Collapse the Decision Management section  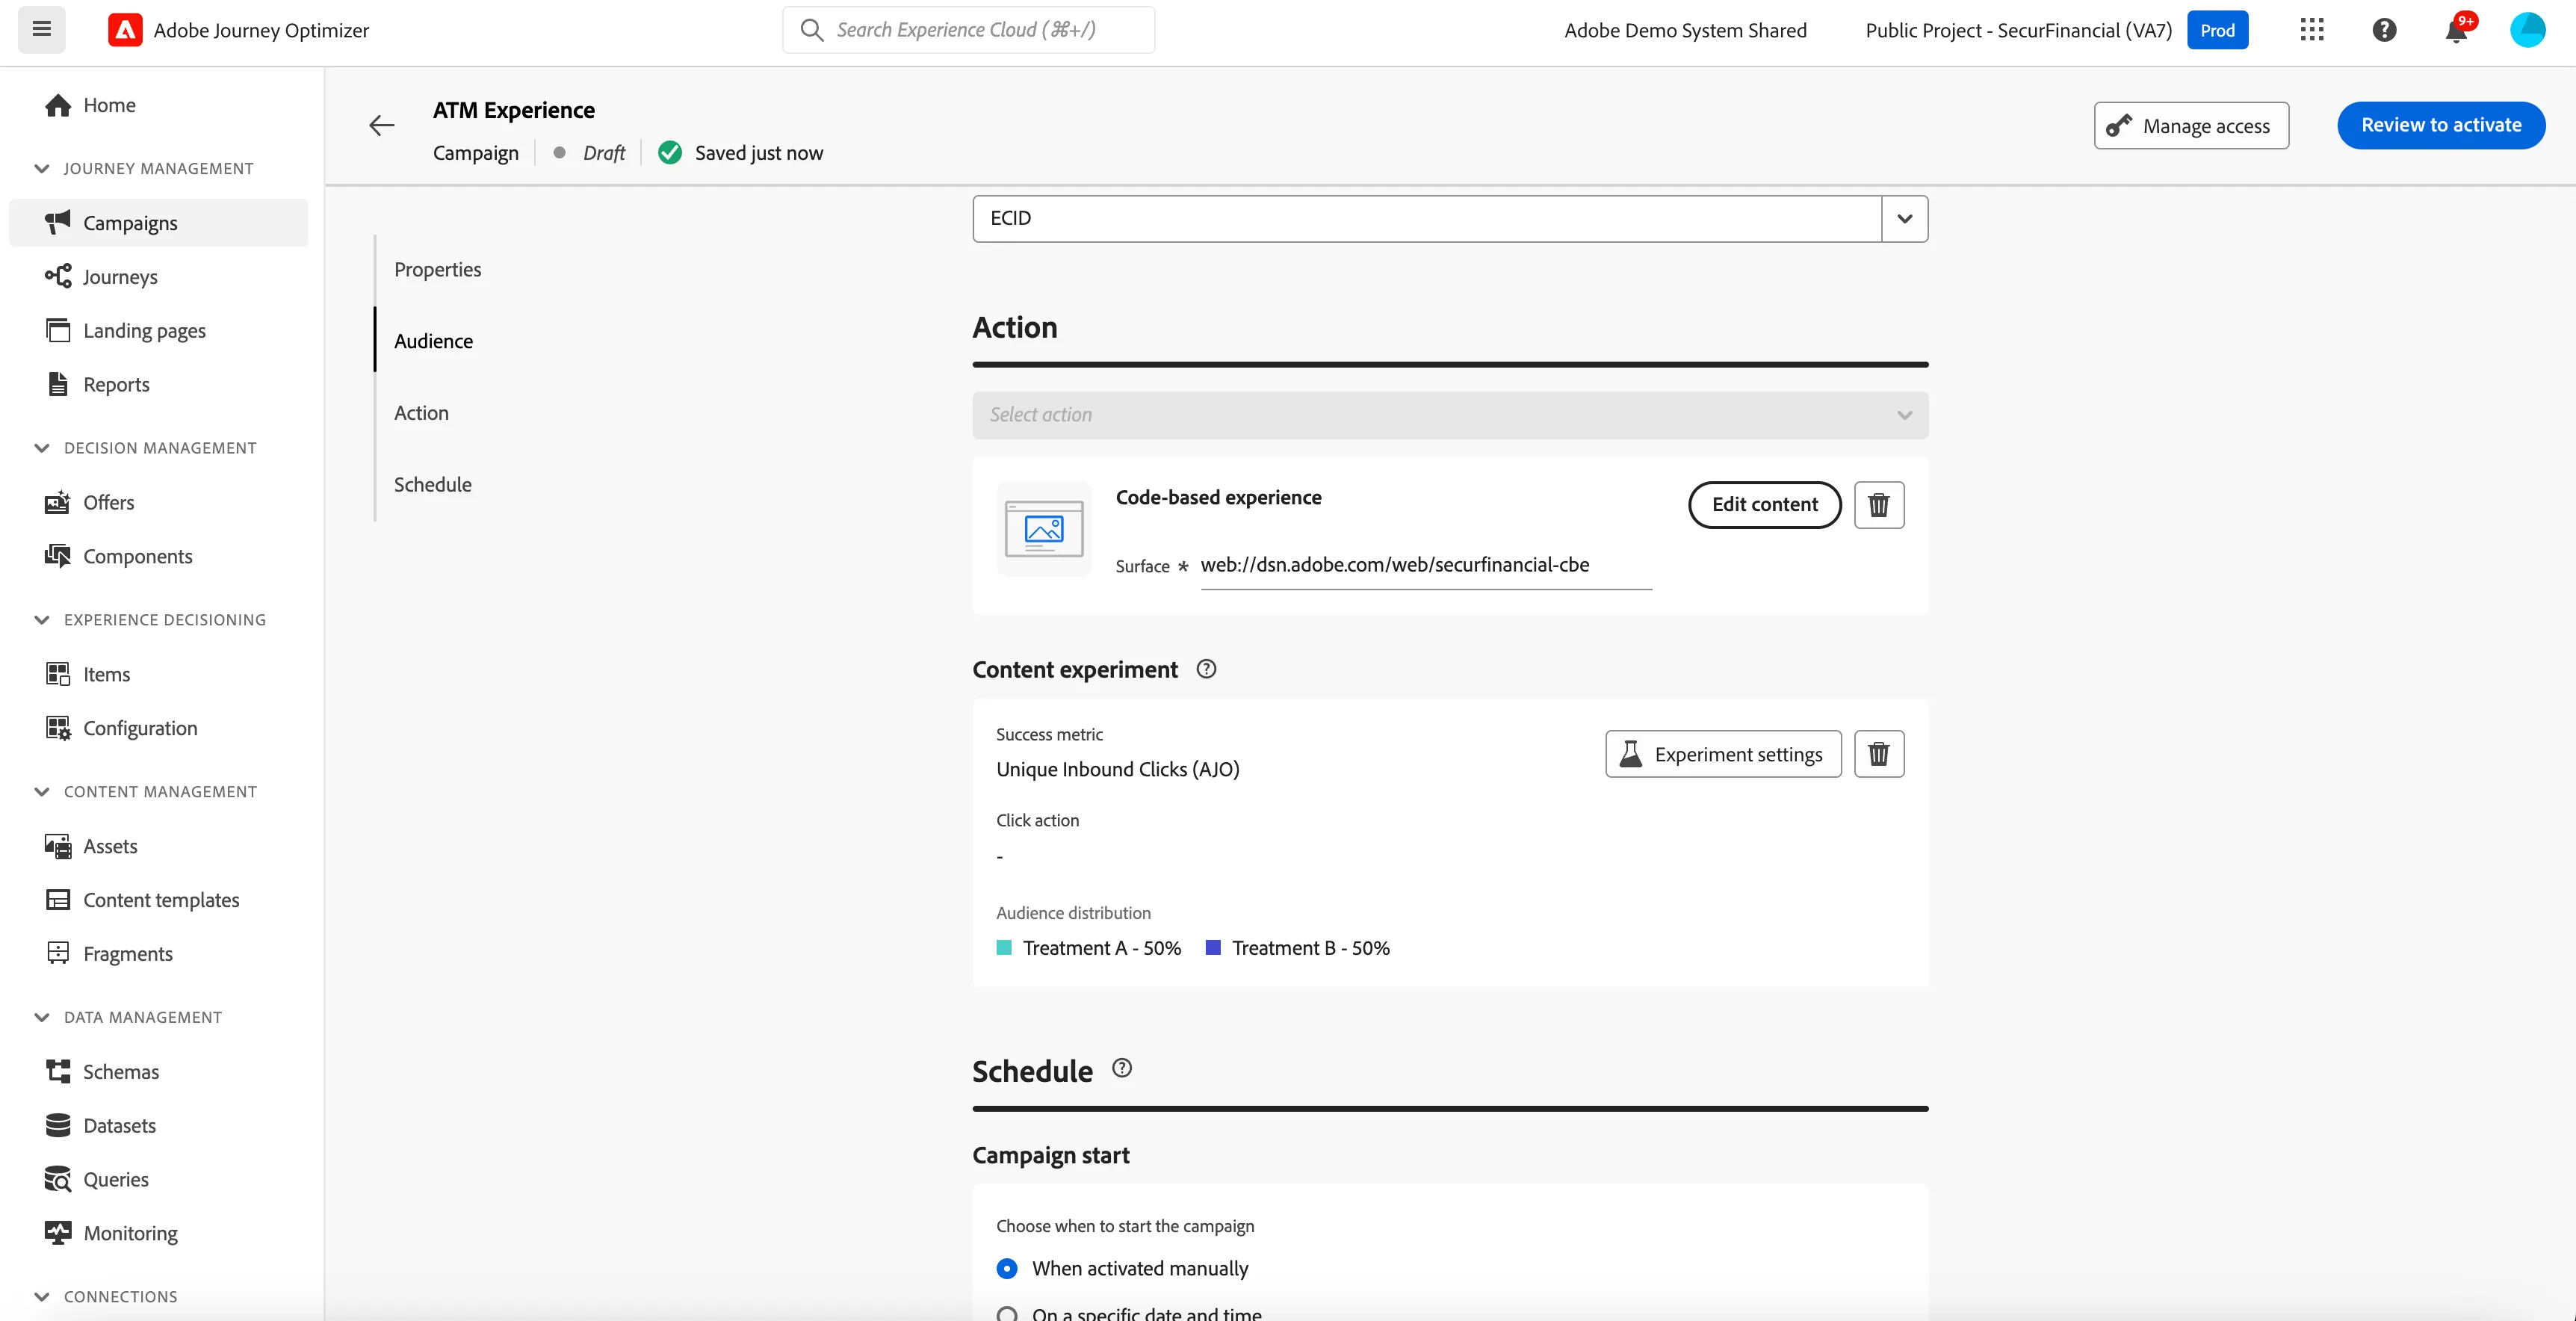click(41, 449)
